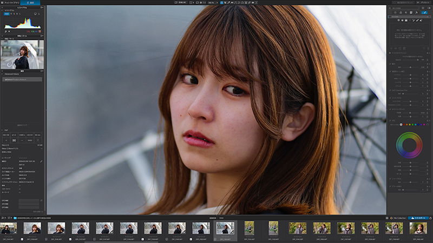Show the L luminance histogram channel
Screen dimensions: 433x243
20,14
